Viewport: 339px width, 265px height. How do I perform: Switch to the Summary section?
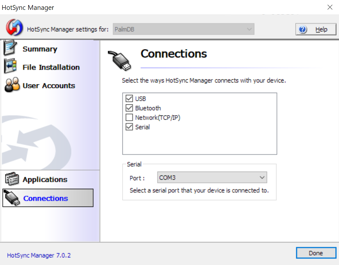tap(40, 49)
